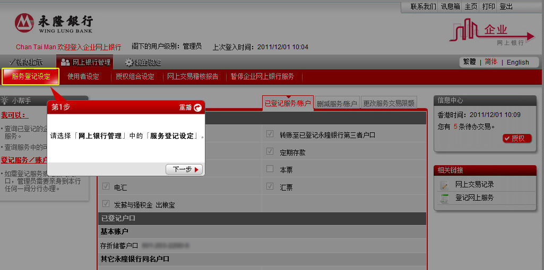This screenshot has width=544, height=270.
Task: Switch language to English
Action: (517, 62)
